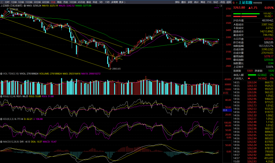275x163 pixels.
Task: Click the RSI indicator settings icon
Action: (1, 96)
